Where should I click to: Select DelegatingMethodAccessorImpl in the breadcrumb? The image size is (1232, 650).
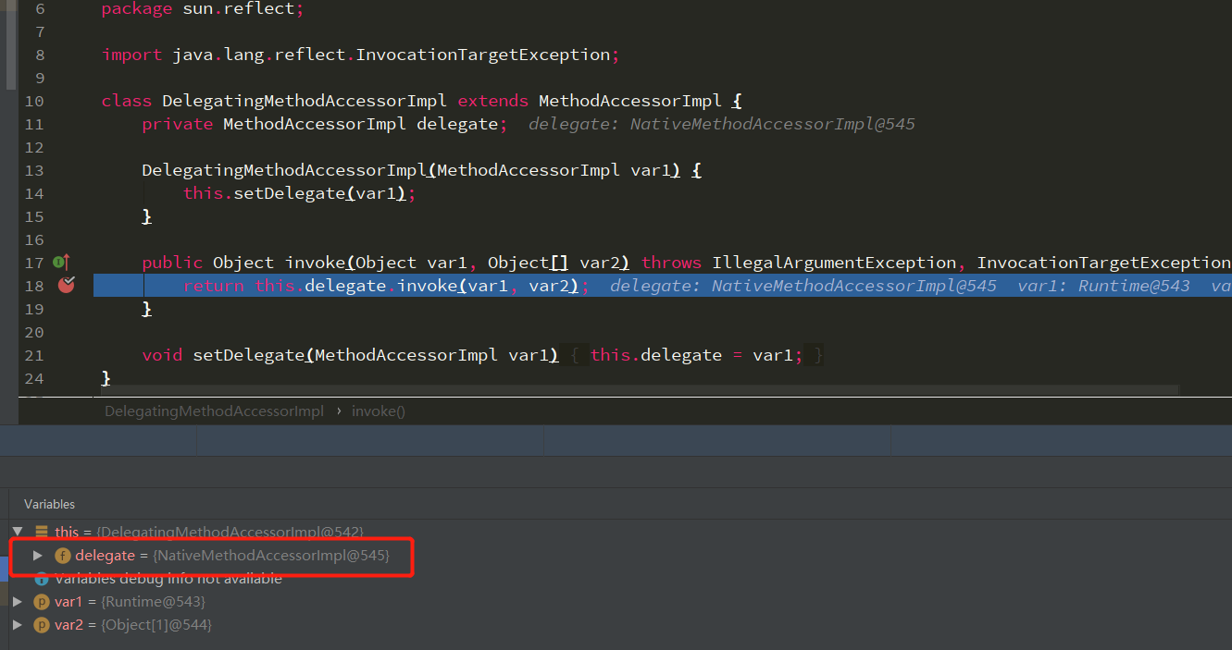[215, 411]
